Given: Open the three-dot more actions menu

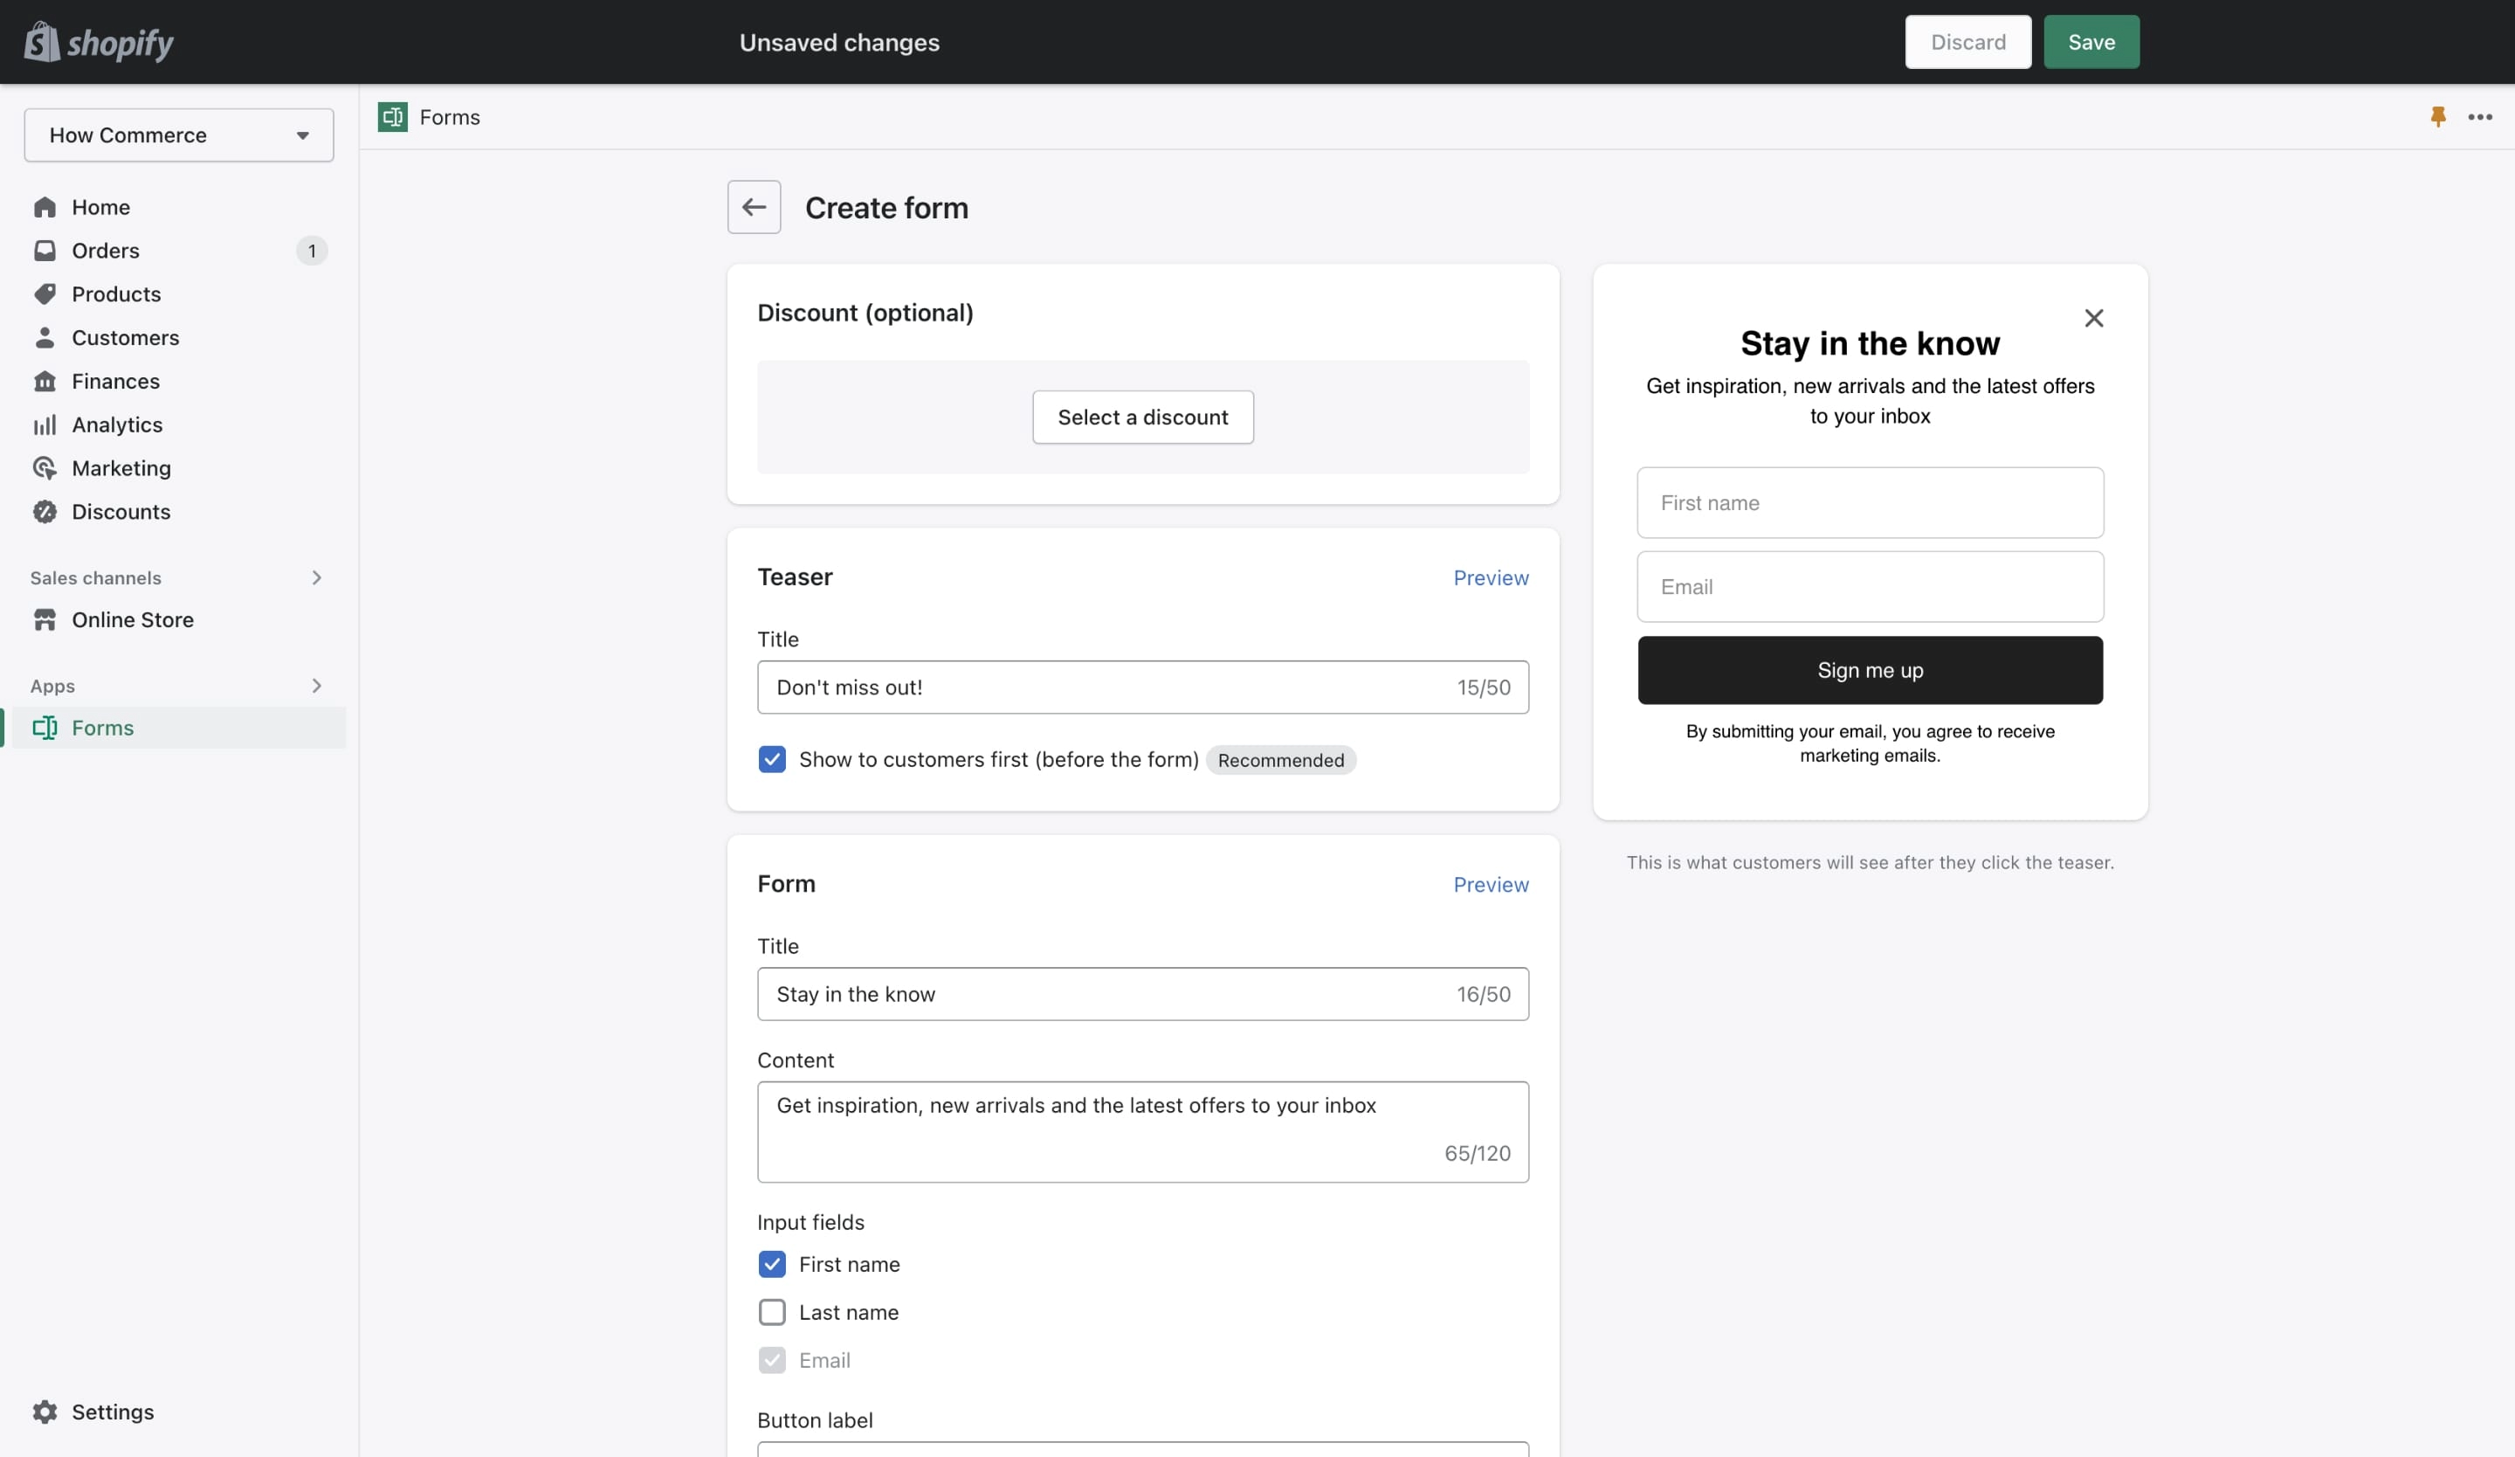Looking at the screenshot, I should pos(2480,117).
